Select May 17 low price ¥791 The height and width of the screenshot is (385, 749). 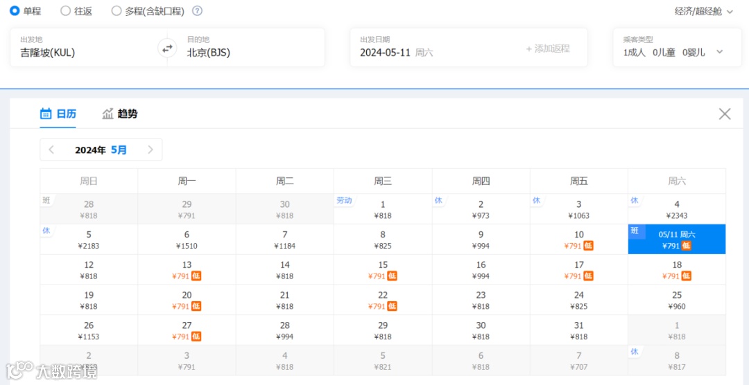coord(579,269)
